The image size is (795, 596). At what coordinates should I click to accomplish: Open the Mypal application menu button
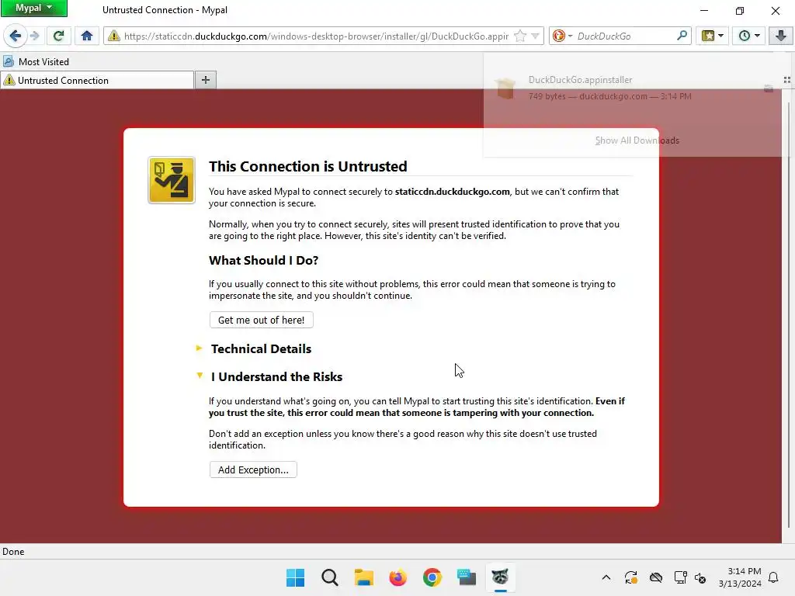coord(34,8)
